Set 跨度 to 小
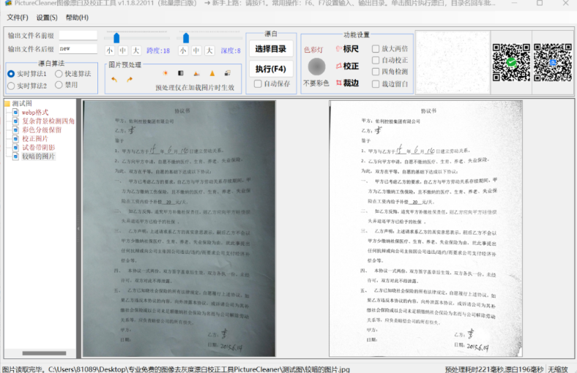This screenshot has height=373, width=577. tap(109, 50)
